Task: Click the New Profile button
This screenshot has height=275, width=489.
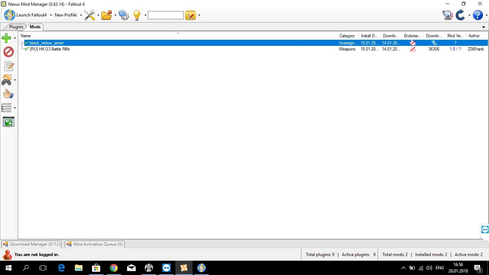Action: tap(66, 15)
